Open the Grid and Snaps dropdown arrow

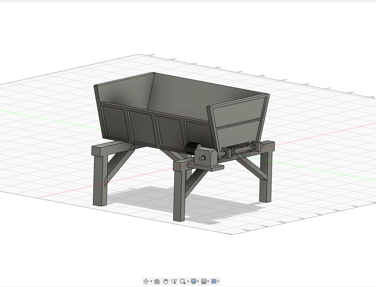[208, 281]
